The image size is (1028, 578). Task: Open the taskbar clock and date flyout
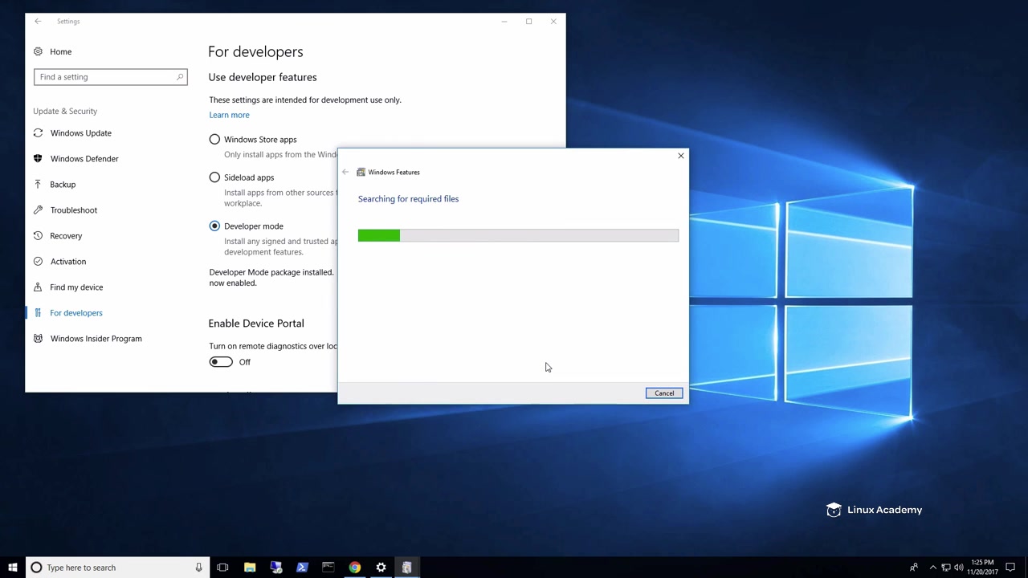982,568
